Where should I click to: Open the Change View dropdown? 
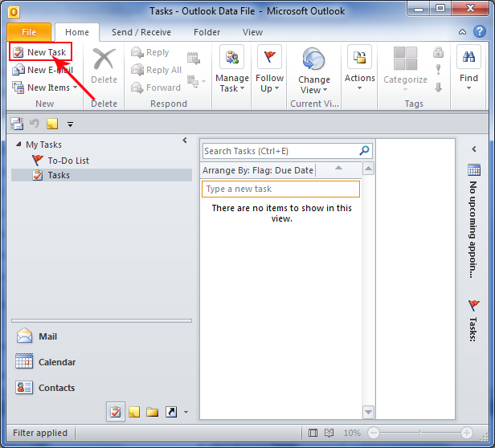click(x=313, y=71)
